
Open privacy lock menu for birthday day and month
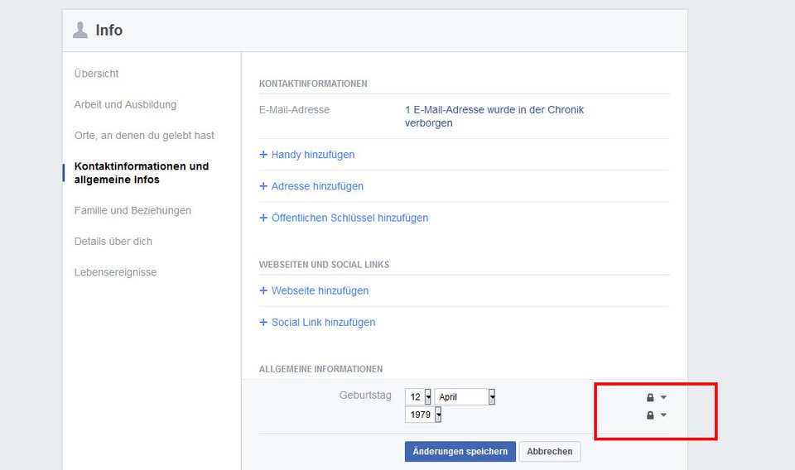(x=657, y=397)
